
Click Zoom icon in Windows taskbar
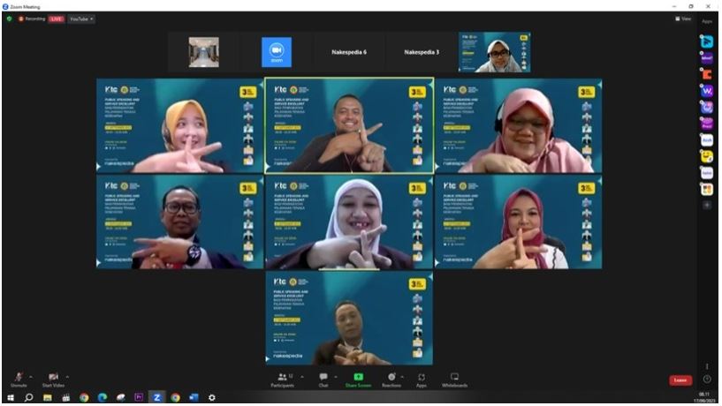pos(157,398)
